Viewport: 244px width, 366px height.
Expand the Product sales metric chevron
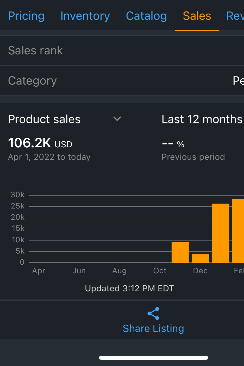[117, 119]
